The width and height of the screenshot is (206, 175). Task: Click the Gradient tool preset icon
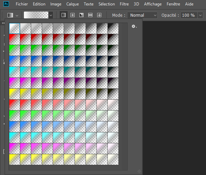(10, 15)
